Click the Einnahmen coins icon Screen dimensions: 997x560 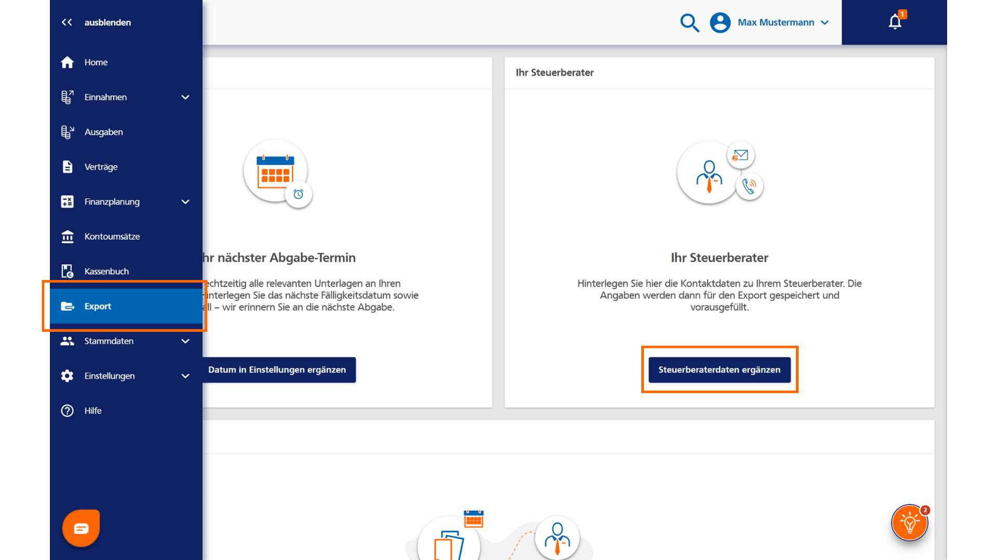[68, 97]
